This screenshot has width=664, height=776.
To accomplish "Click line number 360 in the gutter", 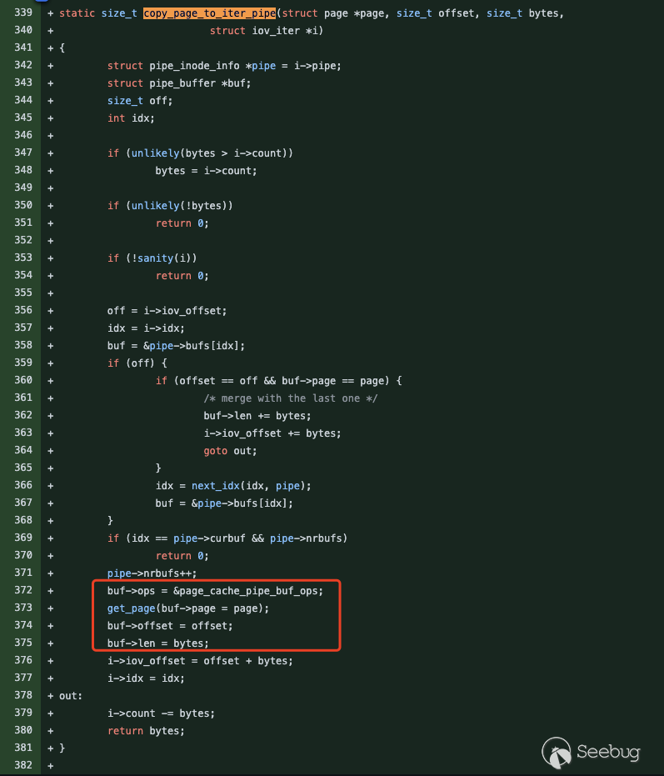I will pyautogui.click(x=22, y=380).
